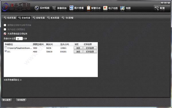Open the 电子地图 electronic map icon
Screen dimensions: 172x108
pos(105,8)
